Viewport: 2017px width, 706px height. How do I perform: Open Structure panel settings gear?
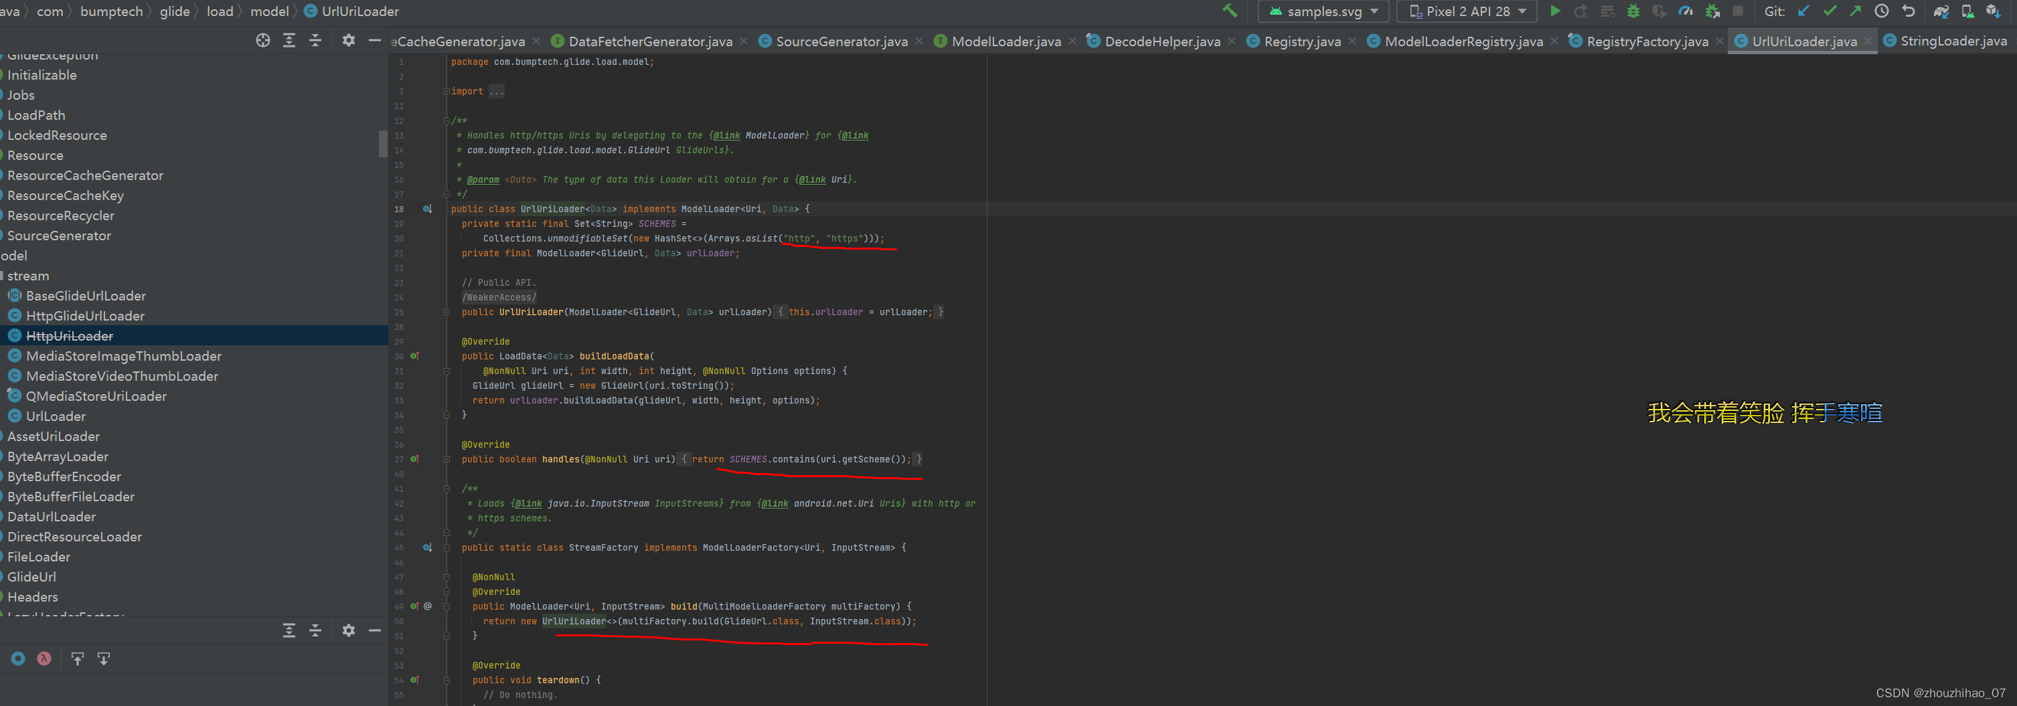pyautogui.click(x=348, y=630)
